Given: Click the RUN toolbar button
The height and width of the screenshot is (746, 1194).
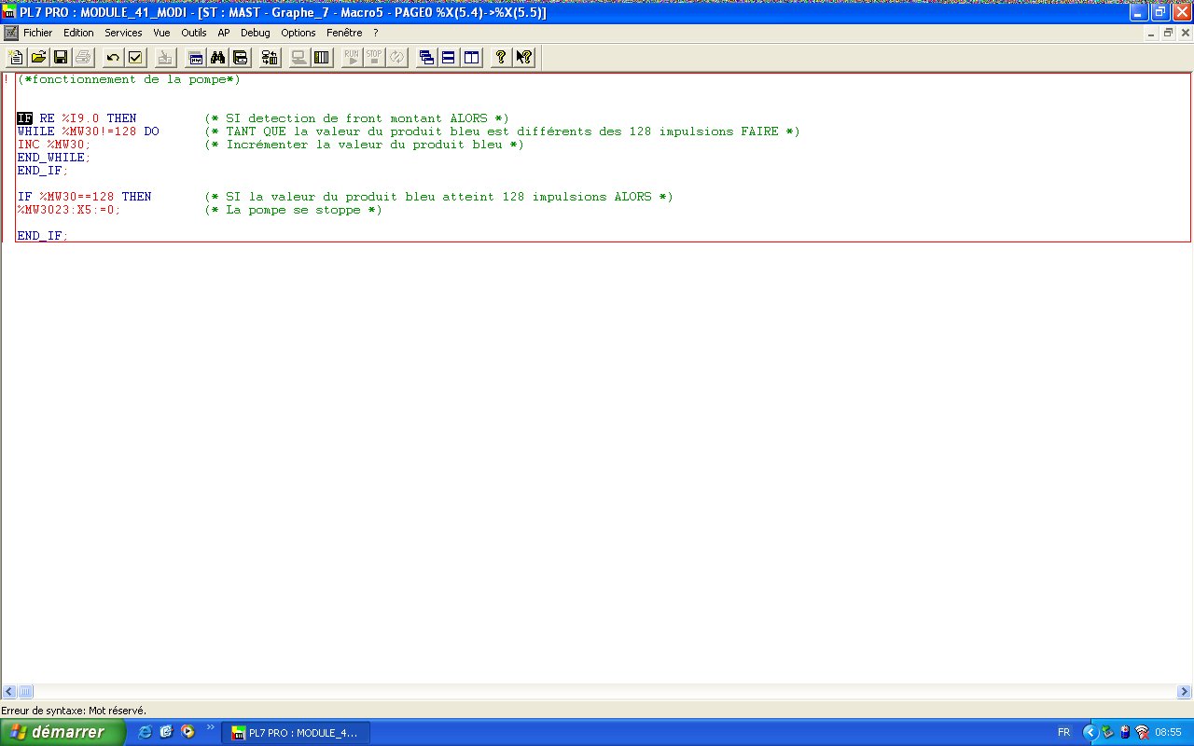Looking at the screenshot, I should click(x=352, y=58).
